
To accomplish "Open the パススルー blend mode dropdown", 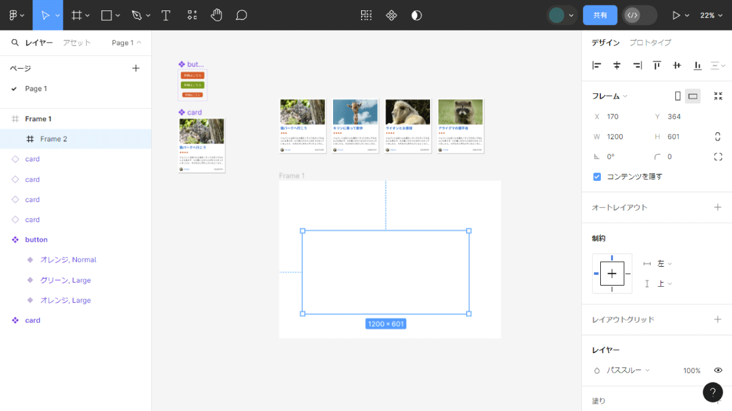I will pos(628,370).
